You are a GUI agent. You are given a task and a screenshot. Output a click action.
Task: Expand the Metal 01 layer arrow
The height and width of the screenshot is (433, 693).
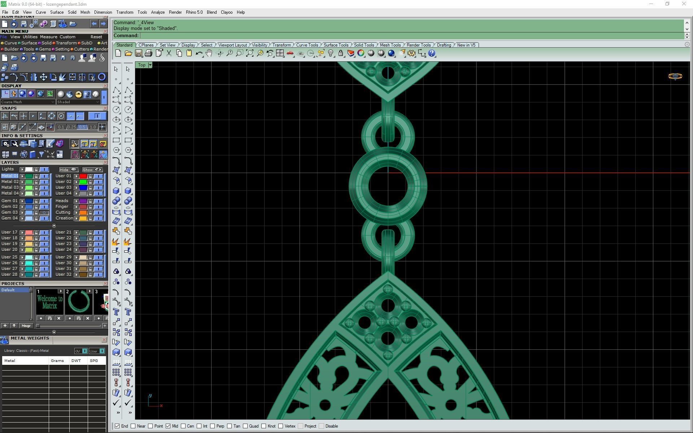pos(22,176)
